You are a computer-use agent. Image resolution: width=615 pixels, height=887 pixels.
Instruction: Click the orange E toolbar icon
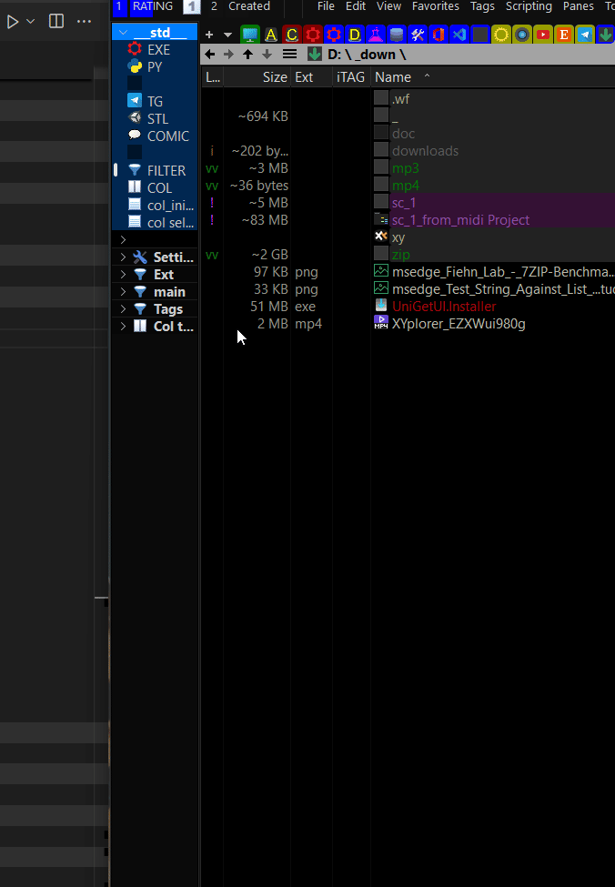564,35
